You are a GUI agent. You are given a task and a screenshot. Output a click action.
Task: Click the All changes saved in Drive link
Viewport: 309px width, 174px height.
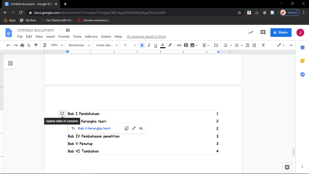146,37
